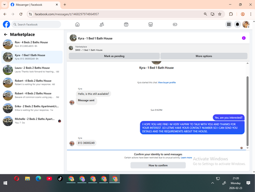Click the taskbar clock showing 21:20 Monday
This screenshot has height=192, width=255.
(236, 183)
